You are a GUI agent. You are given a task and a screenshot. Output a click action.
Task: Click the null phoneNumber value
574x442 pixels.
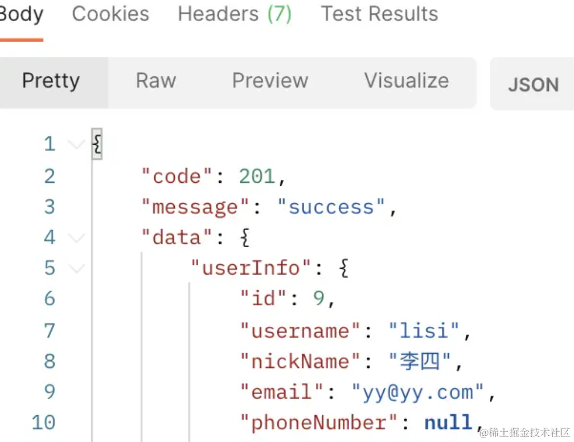tap(448, 423)
